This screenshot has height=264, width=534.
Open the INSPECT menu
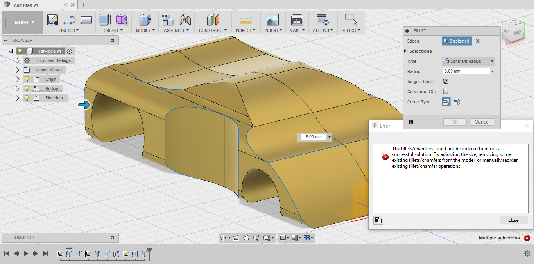(x=245, y=30)
